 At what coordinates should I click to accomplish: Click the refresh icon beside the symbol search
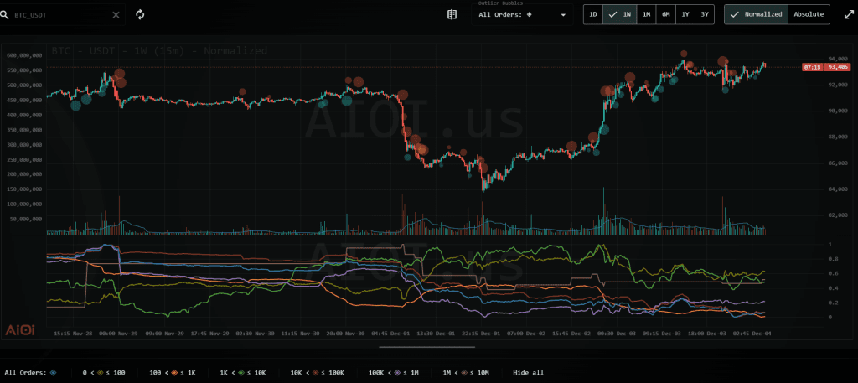[140, 14]
